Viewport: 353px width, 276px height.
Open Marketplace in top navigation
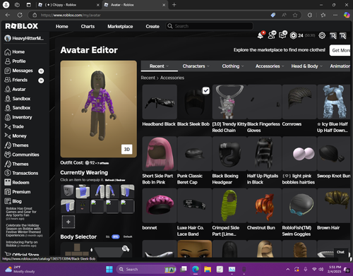[120, 26]
